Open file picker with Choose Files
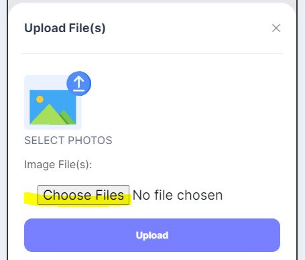 [x=83, y=195]
